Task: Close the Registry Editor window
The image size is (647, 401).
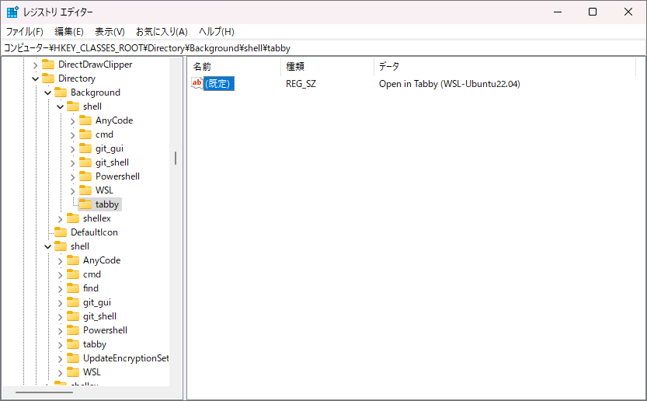Action: tap(628, 12)
